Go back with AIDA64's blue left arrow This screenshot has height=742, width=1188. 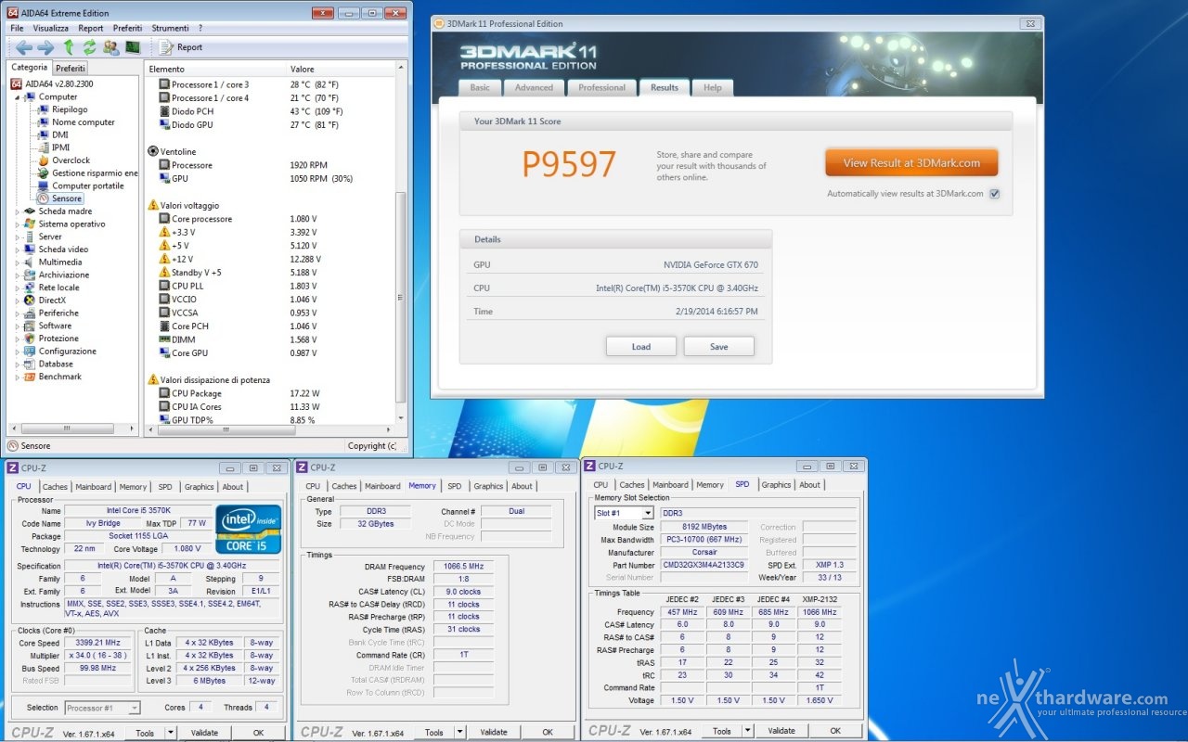tap(23, 47)
